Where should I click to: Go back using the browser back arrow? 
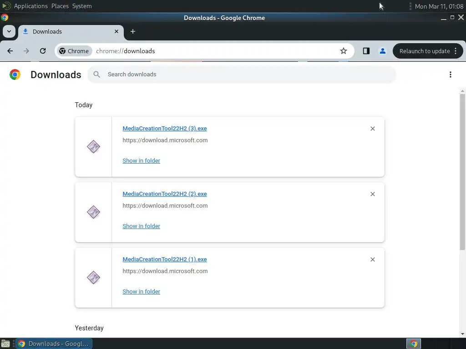(10, 51)
